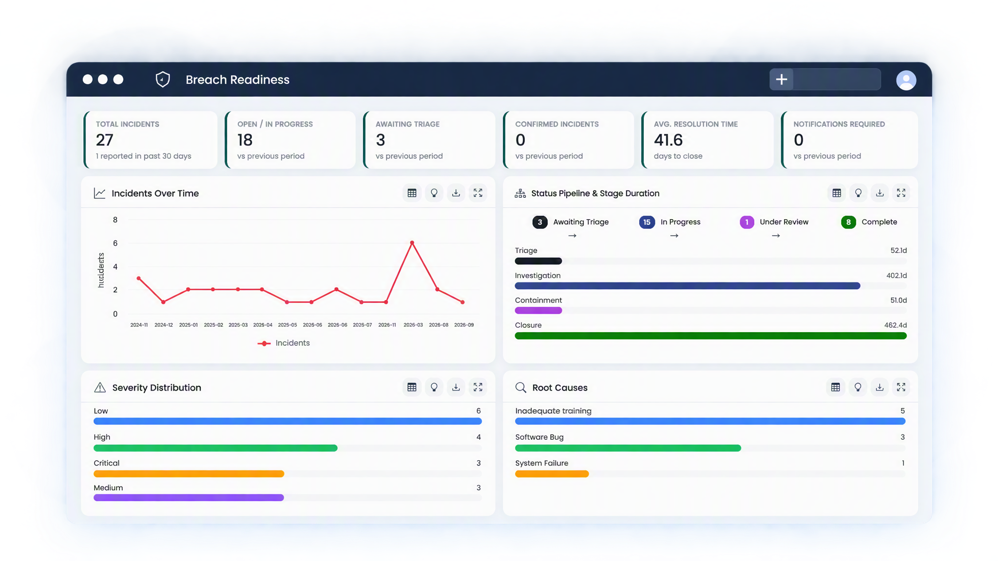Select the Complete pipeline stage

(869, 222)
